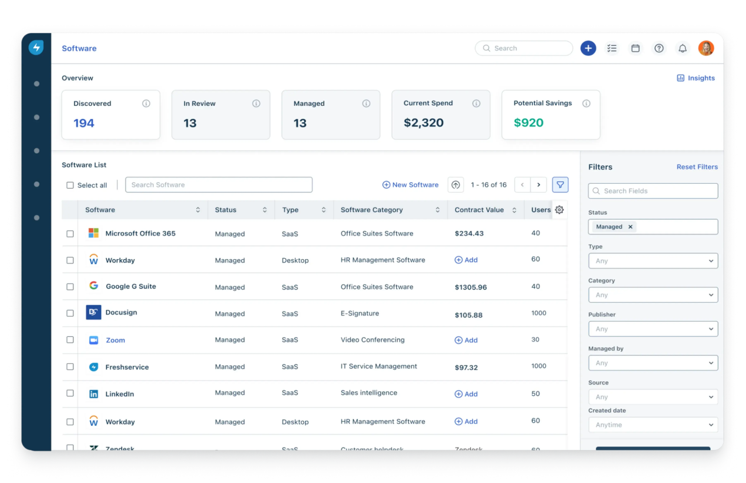The height and width of the screenshot is (483, 746).
Task: Click the Freshservice lightning logo
Action: tap(36, 47)
